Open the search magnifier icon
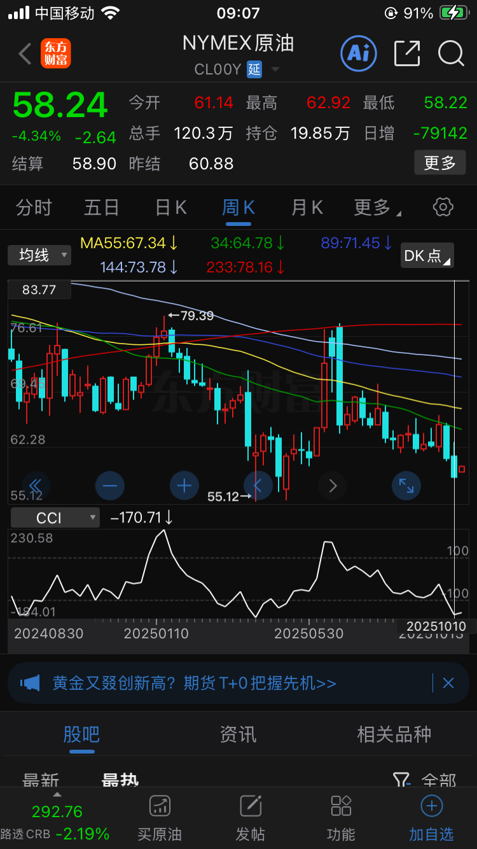Viewport: 477px width, 849px height. coord(451,53)
